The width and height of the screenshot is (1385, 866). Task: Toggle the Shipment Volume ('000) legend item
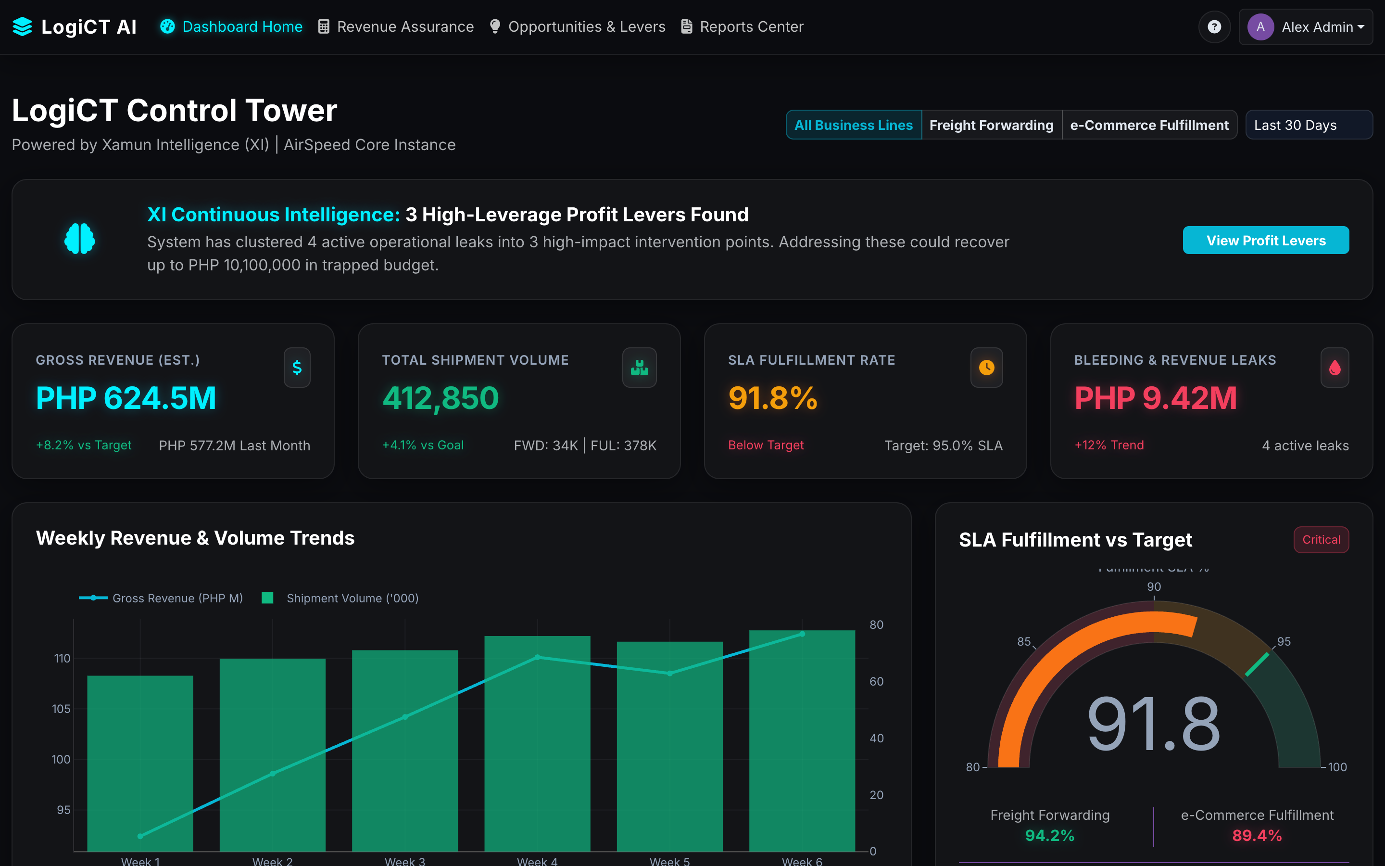pos(340,598)
